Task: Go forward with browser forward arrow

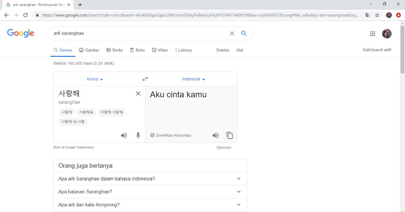Action: tap(16, 15)
